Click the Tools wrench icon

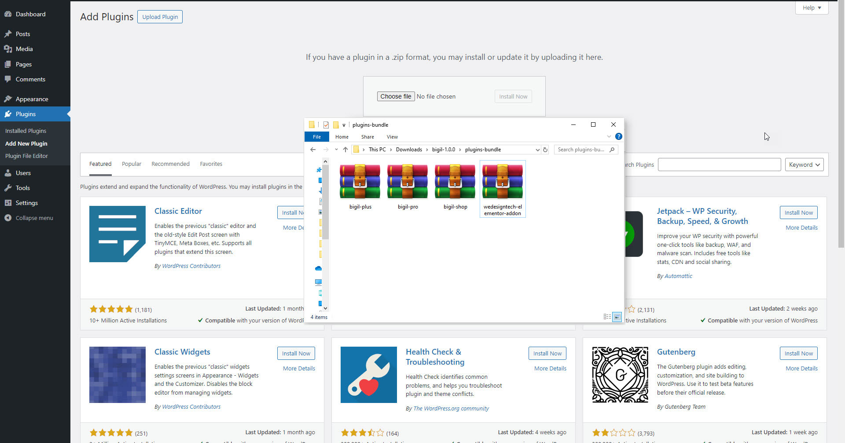[8, 188]
